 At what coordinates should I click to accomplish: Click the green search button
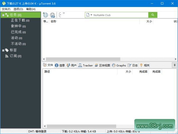pos(153,15)
